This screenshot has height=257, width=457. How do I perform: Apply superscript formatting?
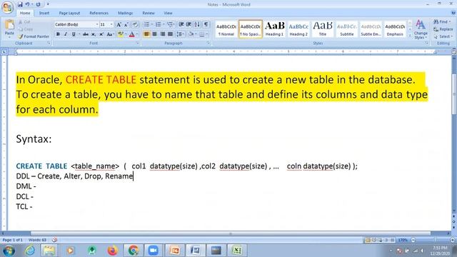(101, 34)
